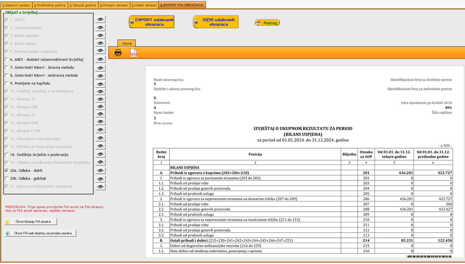Click EXPORT odabranih obrazaca button
Viewport: 465px width, 264px height.
point(152,22)
